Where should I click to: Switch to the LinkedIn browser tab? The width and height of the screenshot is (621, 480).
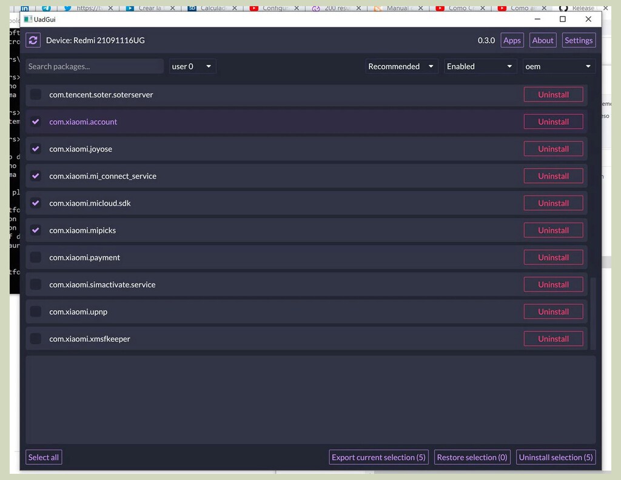(25, 8)
